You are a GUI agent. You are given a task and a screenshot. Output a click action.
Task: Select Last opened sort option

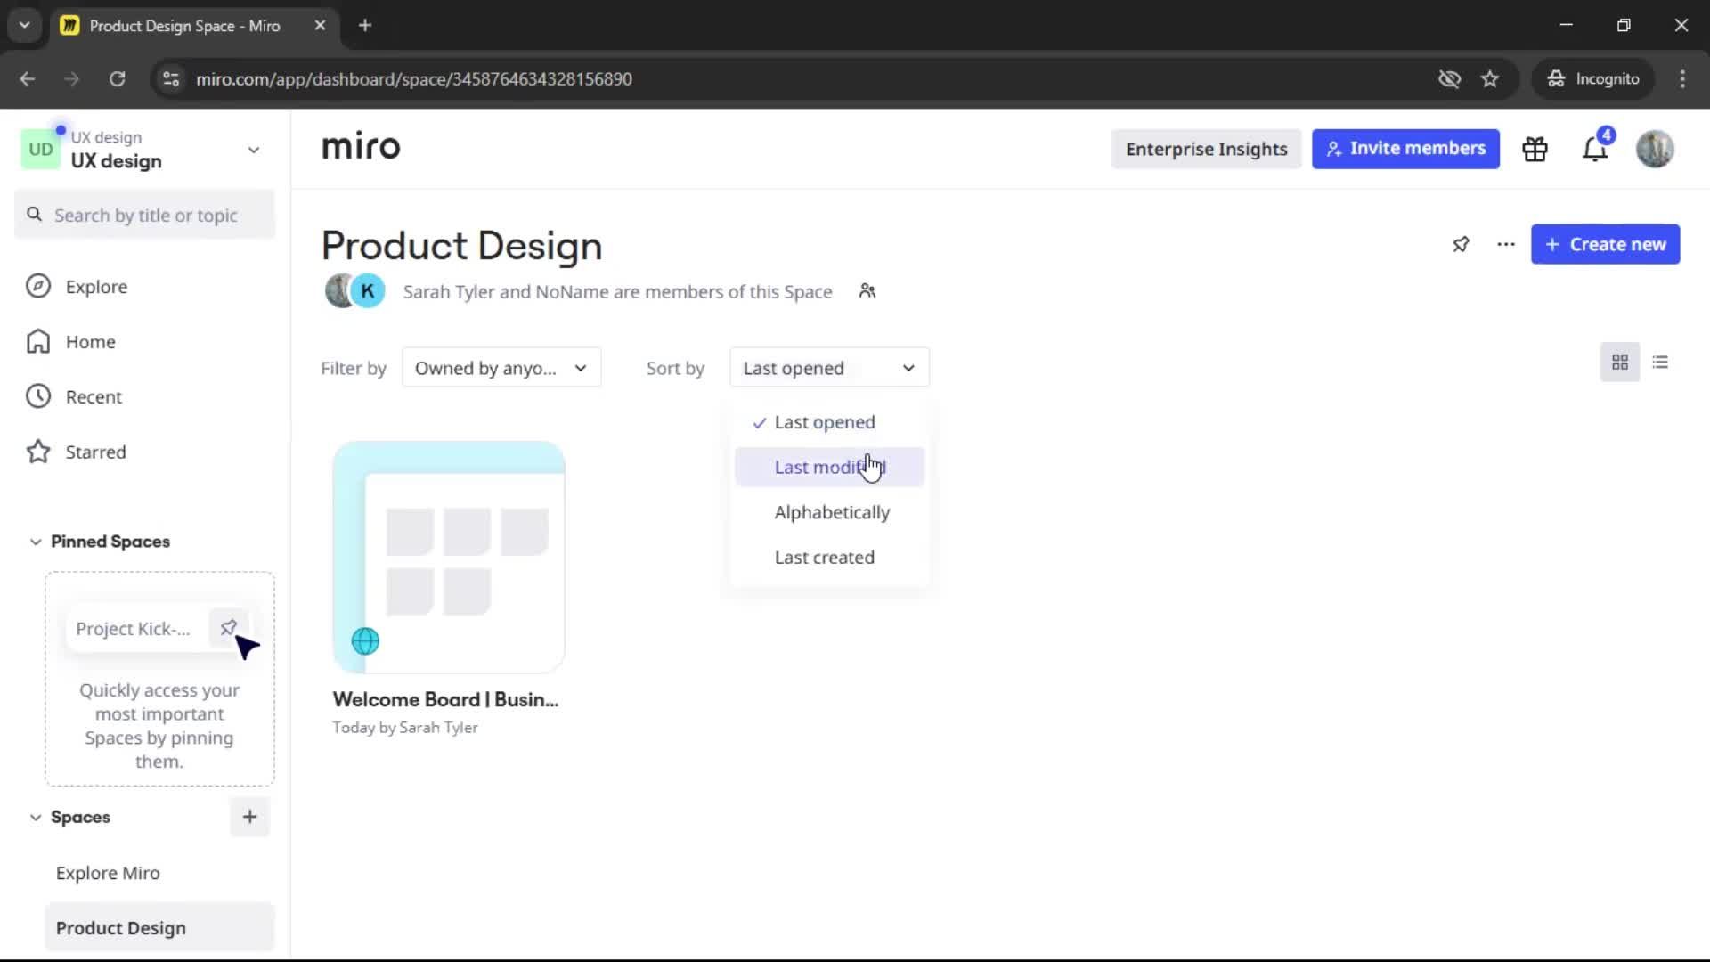click(829, 422)
